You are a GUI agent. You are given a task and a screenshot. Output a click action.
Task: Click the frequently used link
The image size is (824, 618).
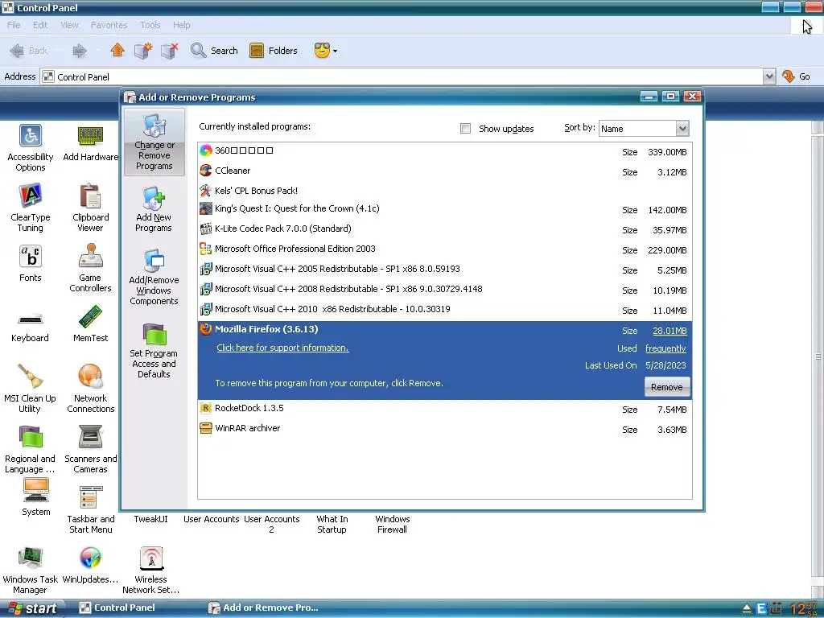[665, 348]
